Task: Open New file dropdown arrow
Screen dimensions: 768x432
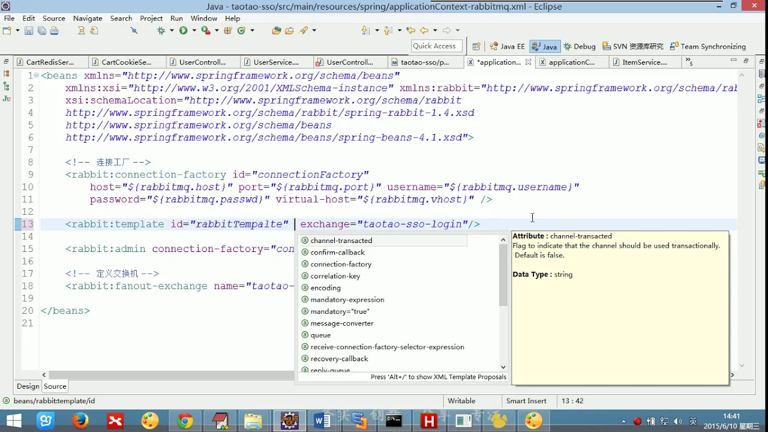Action: click(17, 31)
